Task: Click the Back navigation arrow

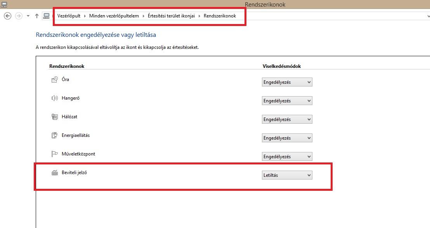Action: click(8, 16)
